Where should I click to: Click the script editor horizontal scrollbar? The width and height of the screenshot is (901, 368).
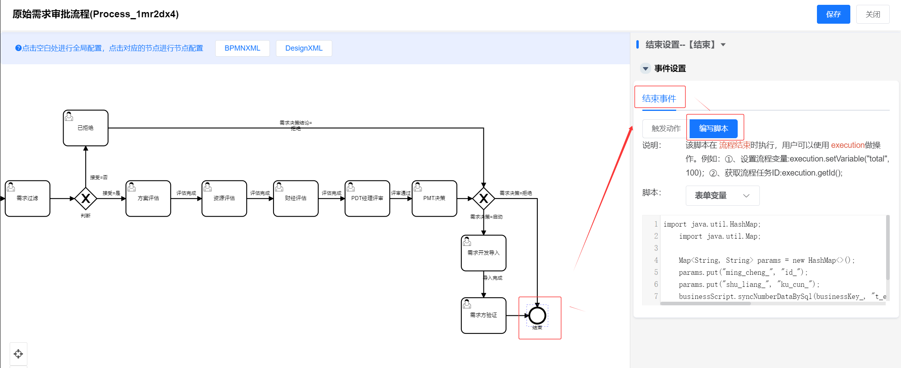[706, 304]
